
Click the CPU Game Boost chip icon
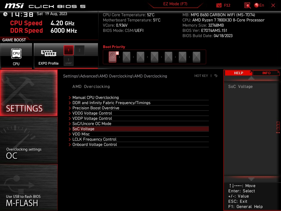[16, 54]
